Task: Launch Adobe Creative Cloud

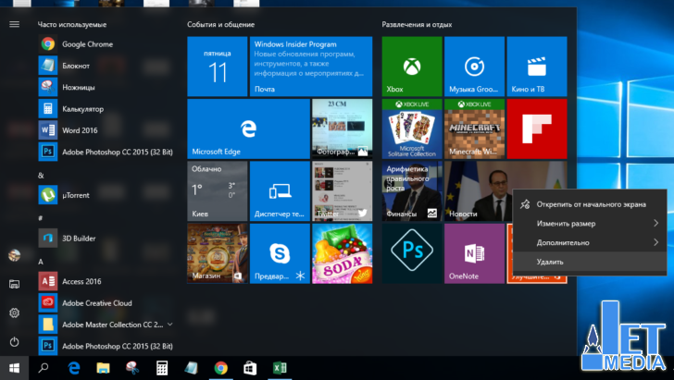Action: [x=106, y=303]
